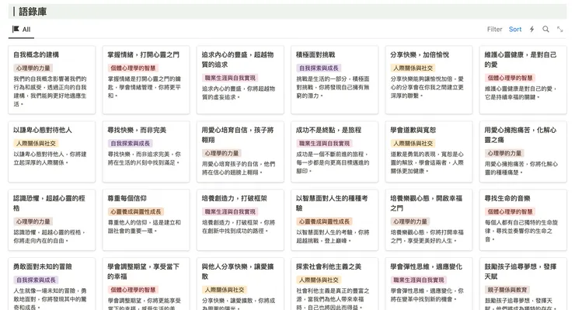575x310 pixels.
Task: Click 人際關係與社交 tag on 以謙卑心態對待他人 card
Action: coord(36,144)
